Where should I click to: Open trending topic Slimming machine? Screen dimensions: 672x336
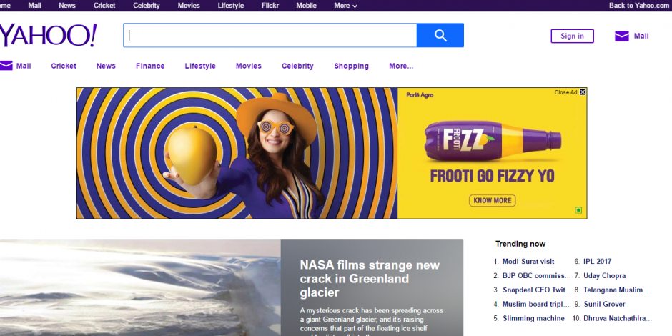[x=533, y=318]
